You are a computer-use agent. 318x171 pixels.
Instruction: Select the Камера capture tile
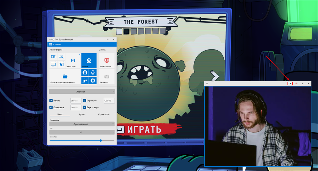tap(89, 61)
